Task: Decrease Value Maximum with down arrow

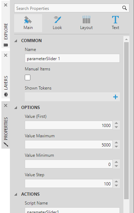Action: 116,147
